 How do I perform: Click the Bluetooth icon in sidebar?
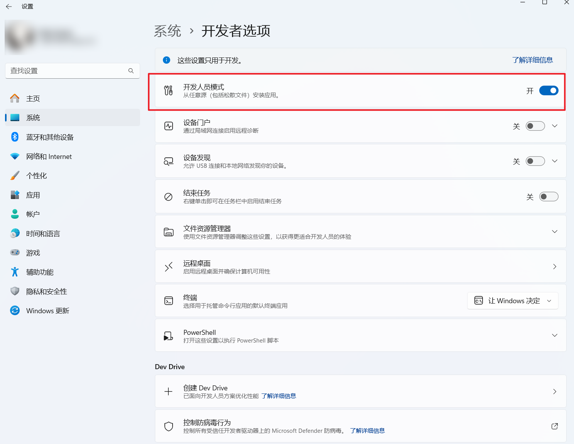click(x=15, y=137)
